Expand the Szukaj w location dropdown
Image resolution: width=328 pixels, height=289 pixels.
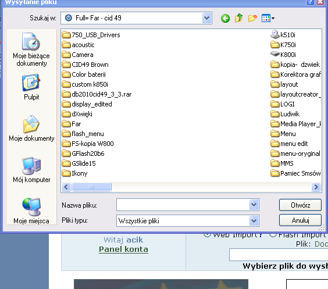207,18
